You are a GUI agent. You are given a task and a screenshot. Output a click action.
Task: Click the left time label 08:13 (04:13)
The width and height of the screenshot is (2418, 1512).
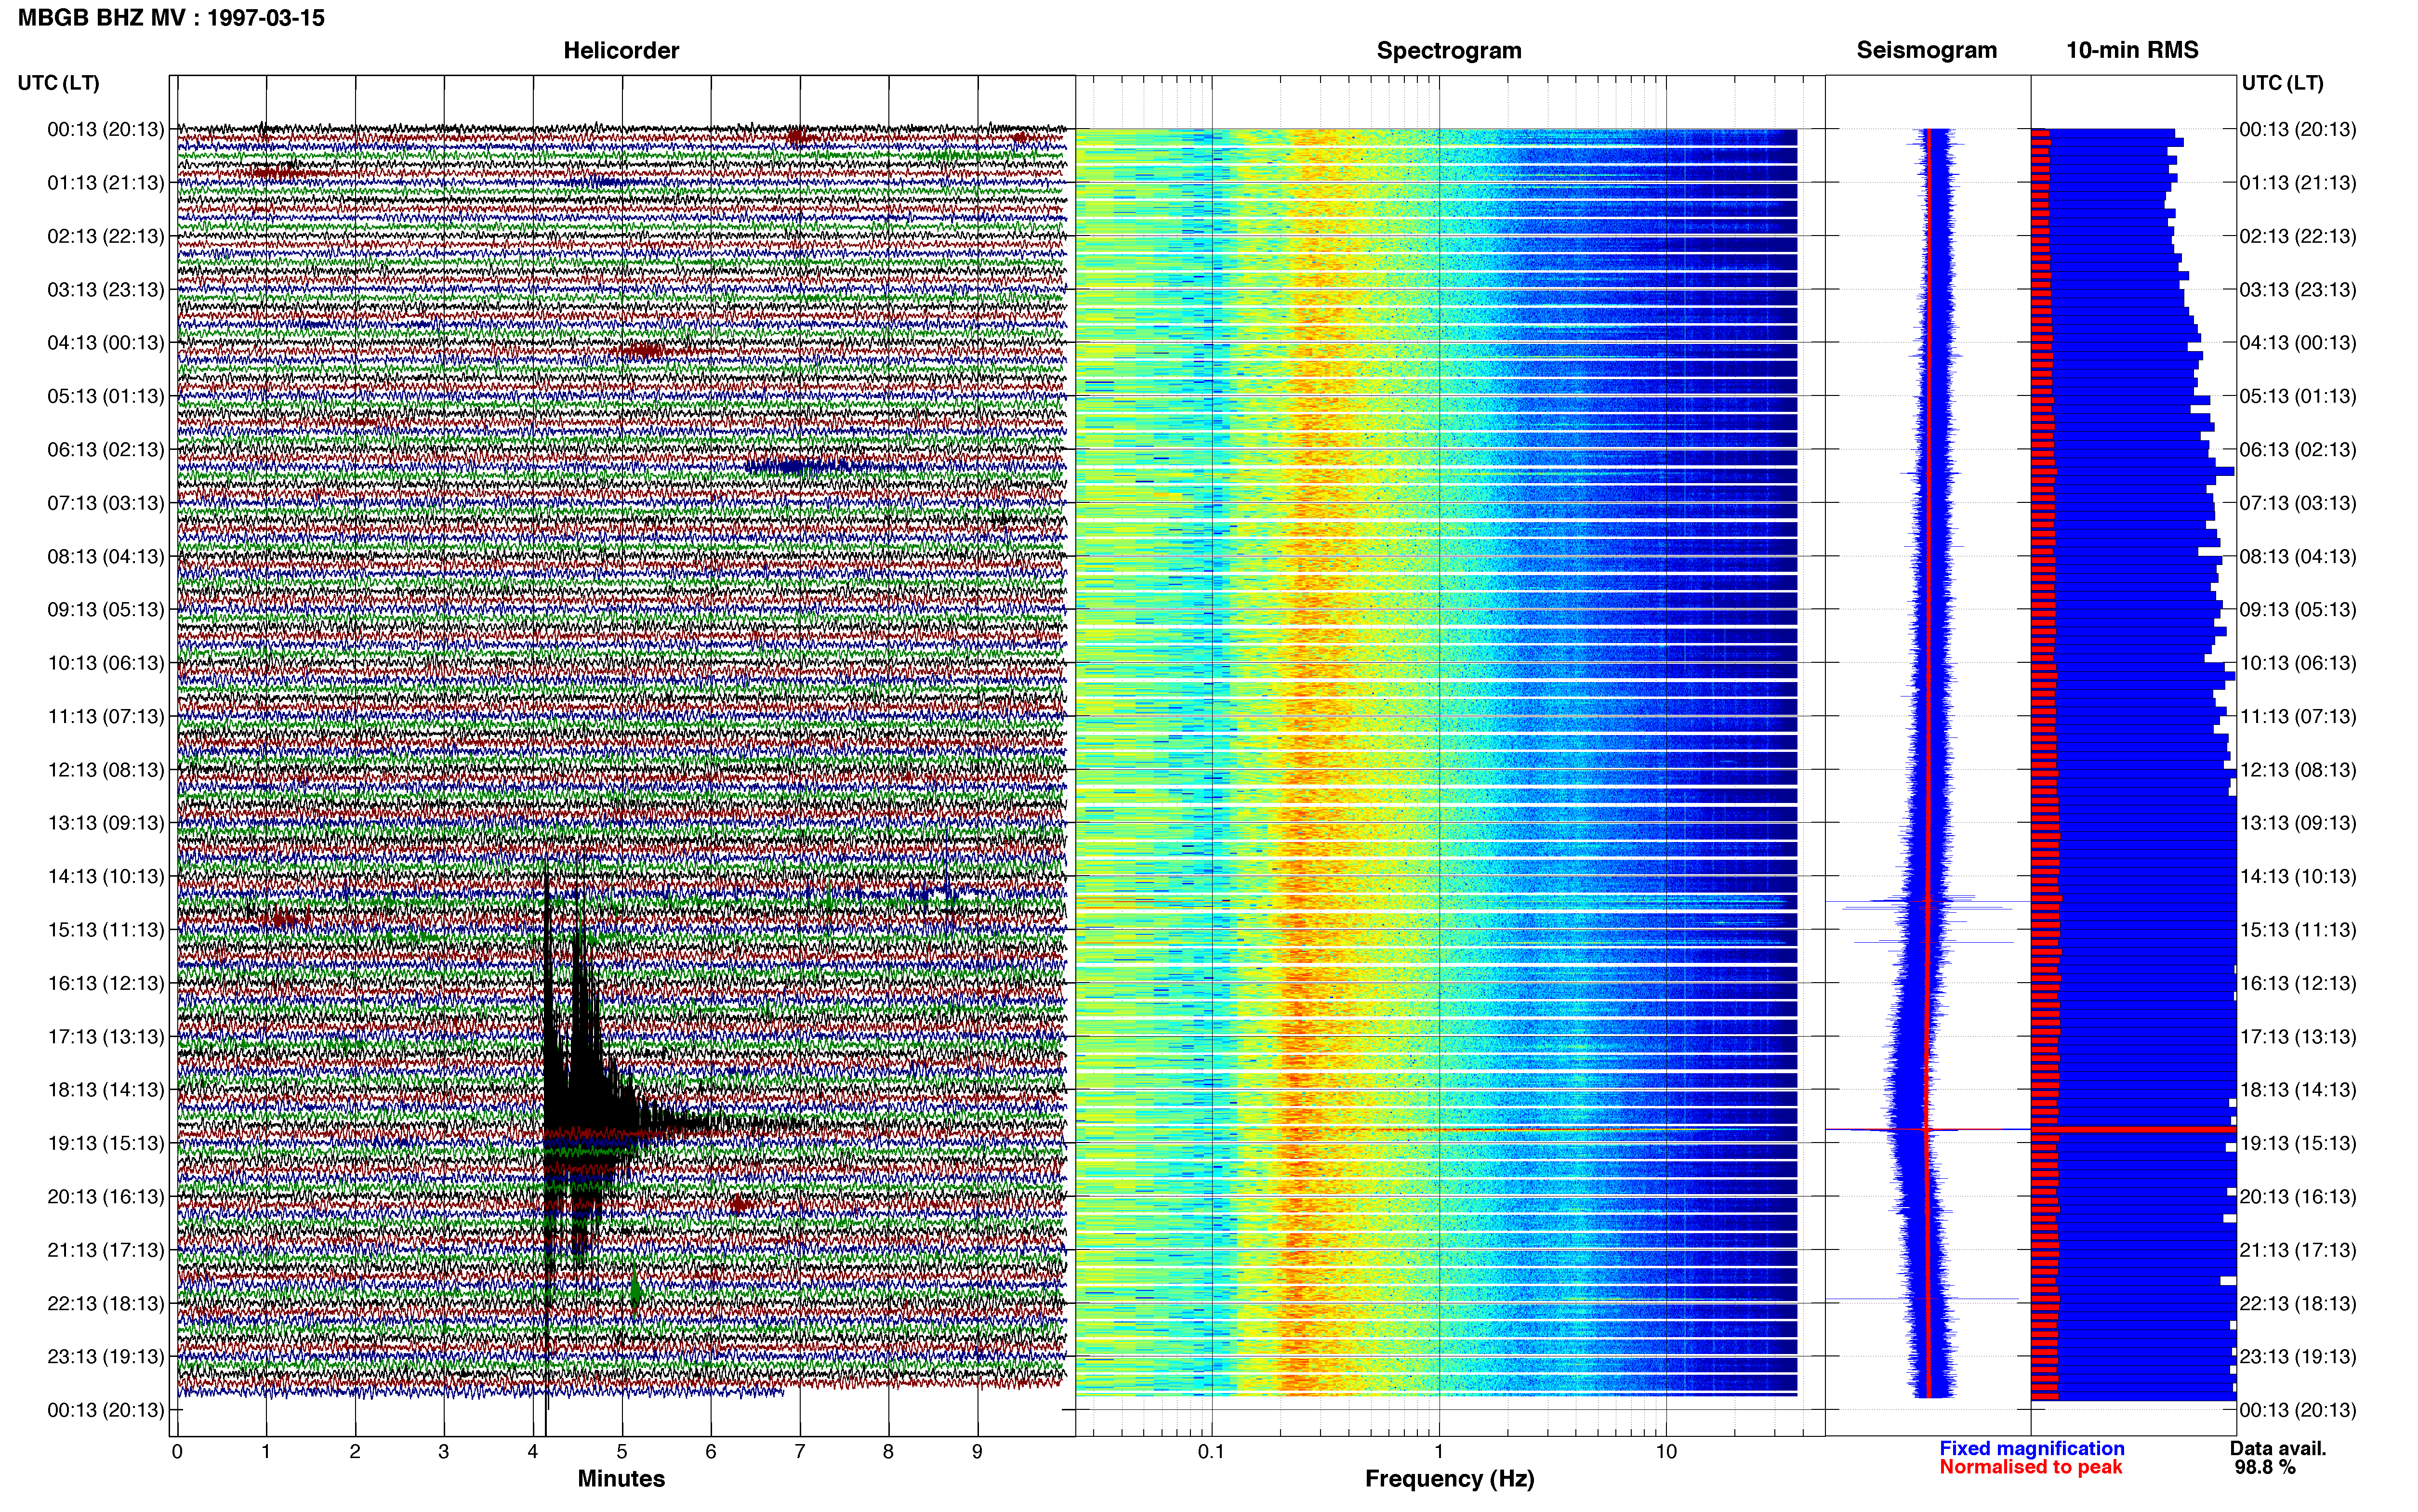click(x=106, y=556)
